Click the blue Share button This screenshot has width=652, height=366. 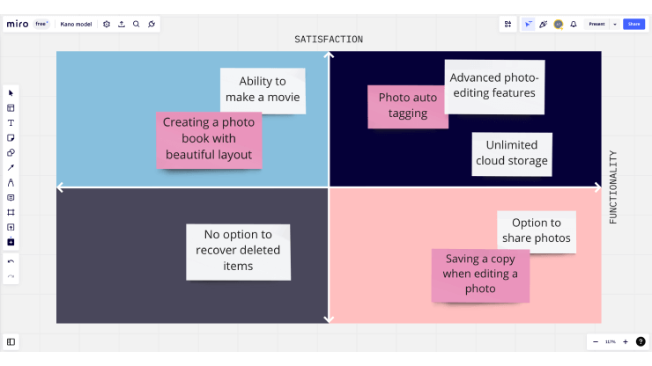(x=633, y=24)
